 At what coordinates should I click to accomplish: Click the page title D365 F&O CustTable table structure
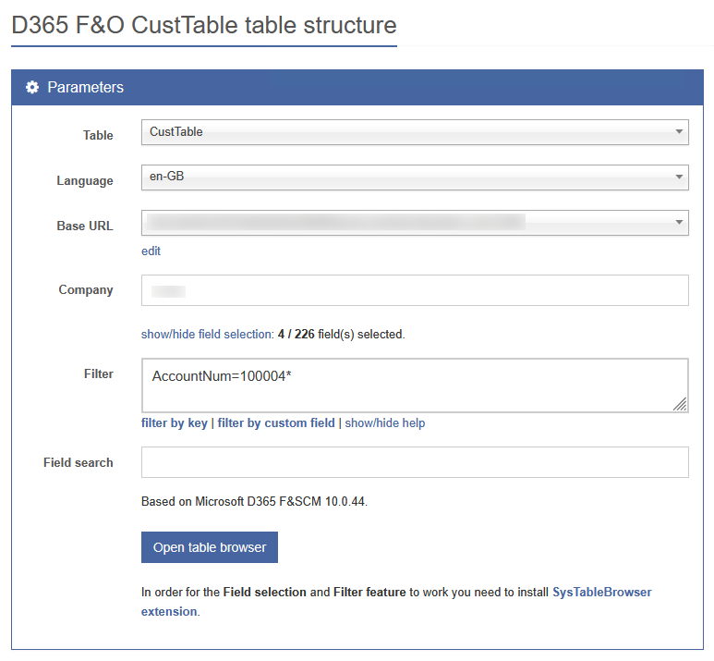[x=204, y=25]
